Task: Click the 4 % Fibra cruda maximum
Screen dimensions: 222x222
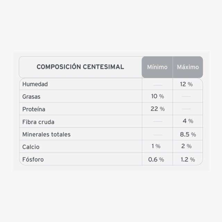Action: (x=188, y=121)
